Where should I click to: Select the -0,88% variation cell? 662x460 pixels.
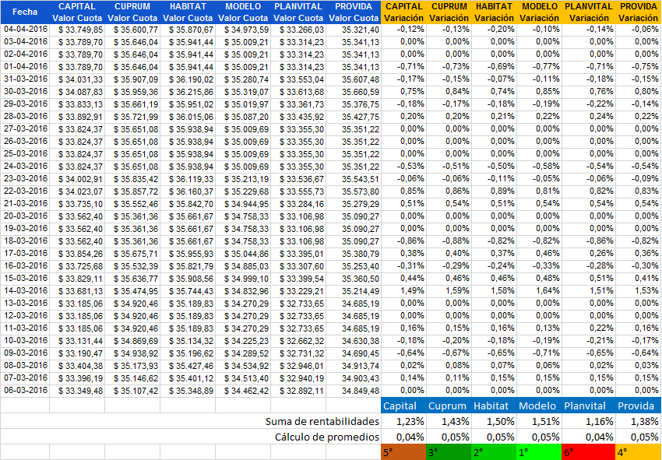click(449, 241)
